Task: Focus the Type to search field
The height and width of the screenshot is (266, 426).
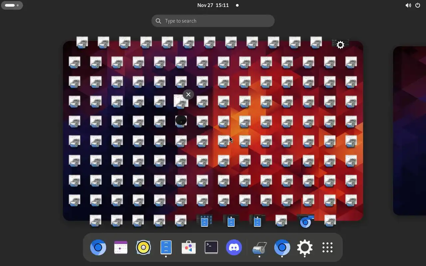Action: click(213, 21)
